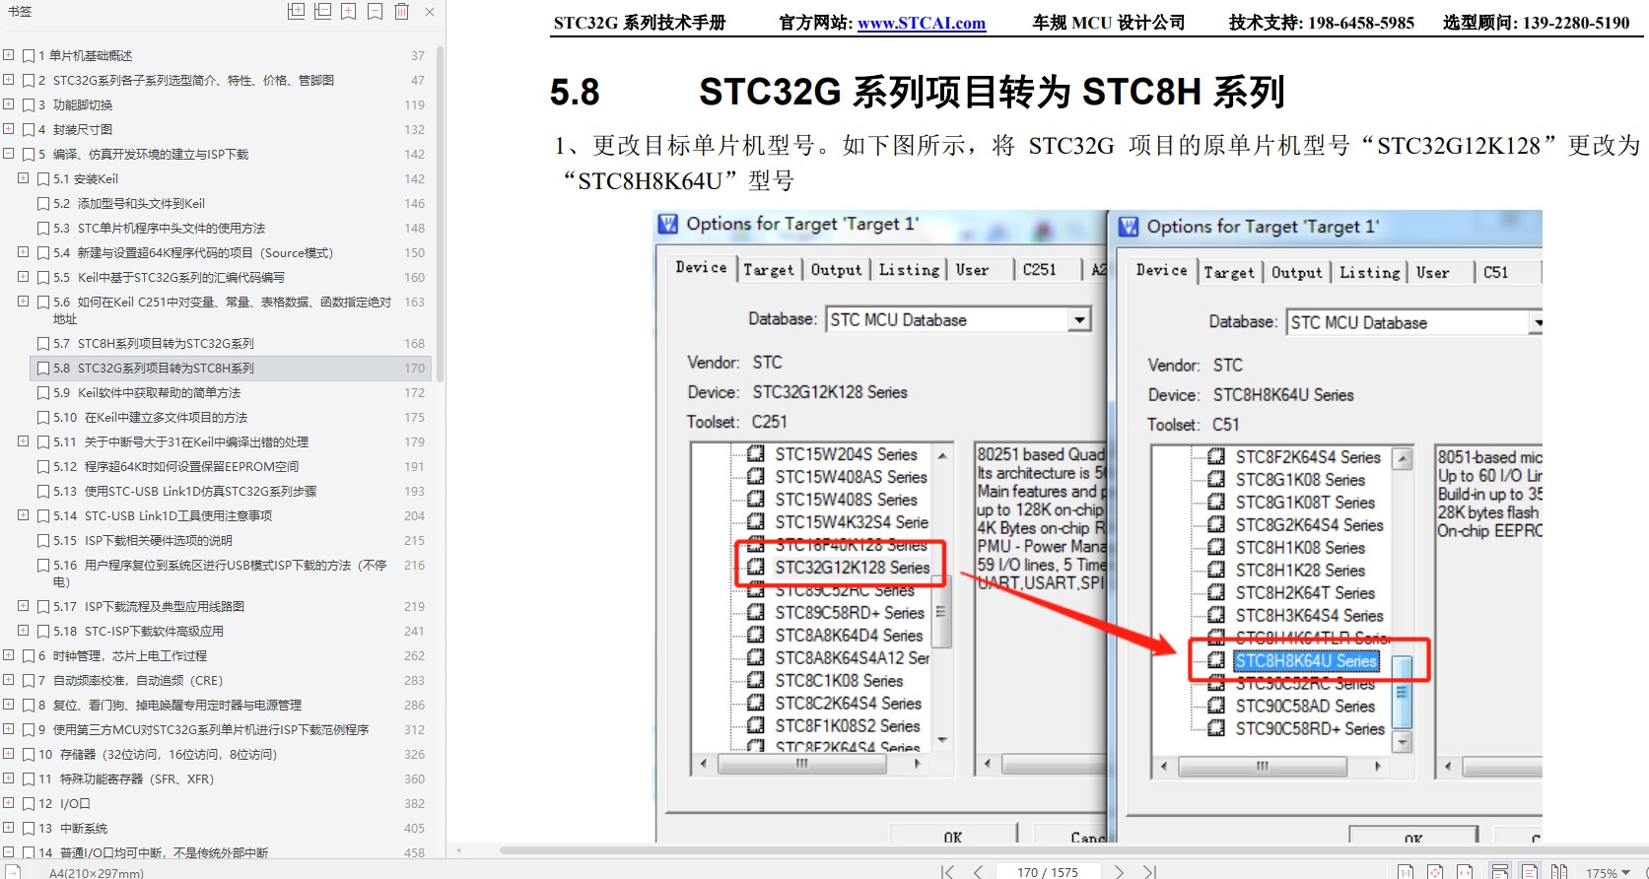Screen dimensions: 1649x879
Task: Expand 5.17 ISP下载流程及典型应用线路图 subtree
Action: click(x=24, y=606)
